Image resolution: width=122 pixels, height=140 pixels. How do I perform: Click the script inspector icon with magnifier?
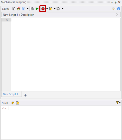point(58,9)
